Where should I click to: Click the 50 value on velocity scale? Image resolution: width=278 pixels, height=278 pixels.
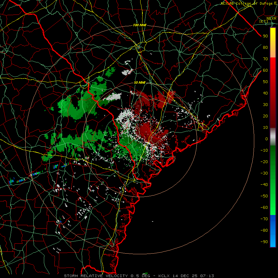(265, 82)
